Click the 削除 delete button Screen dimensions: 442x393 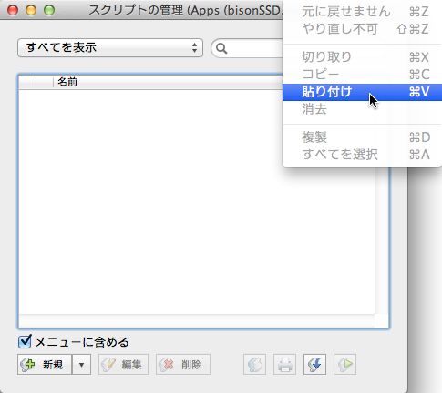(x=183, y=364)
